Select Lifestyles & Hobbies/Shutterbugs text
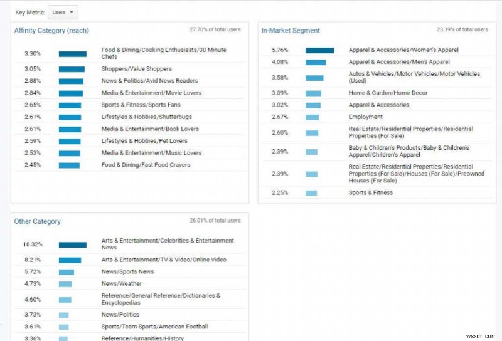The width and height of the screenshot is (502, 341). coord(146,117)
